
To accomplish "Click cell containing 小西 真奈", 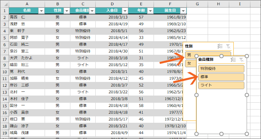I will click(27, 113).
